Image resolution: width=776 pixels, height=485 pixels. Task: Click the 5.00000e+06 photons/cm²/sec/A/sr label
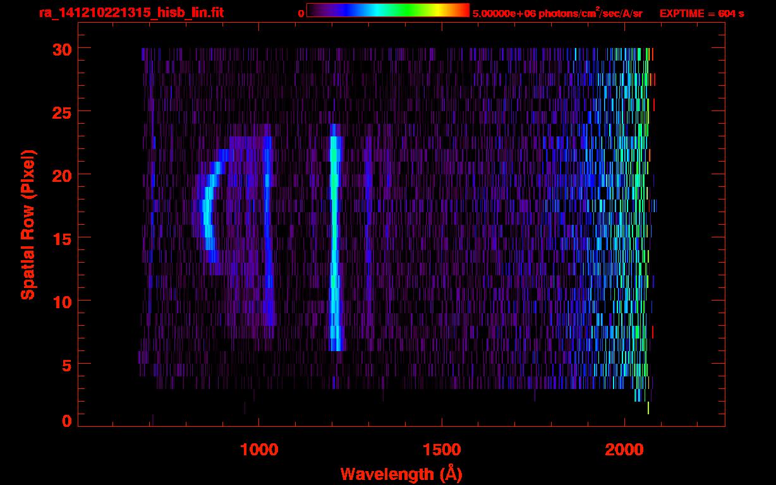pos(557,13)
